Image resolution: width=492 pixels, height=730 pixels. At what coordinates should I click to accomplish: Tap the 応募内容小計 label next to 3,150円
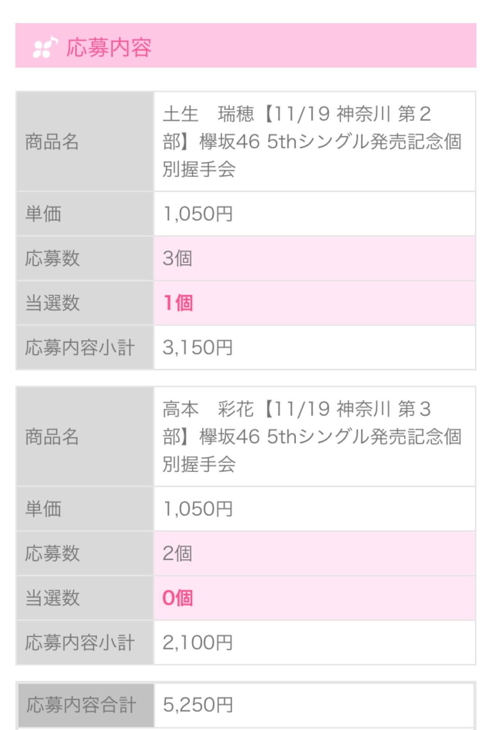pyautogui.click(x=80, y=348)
